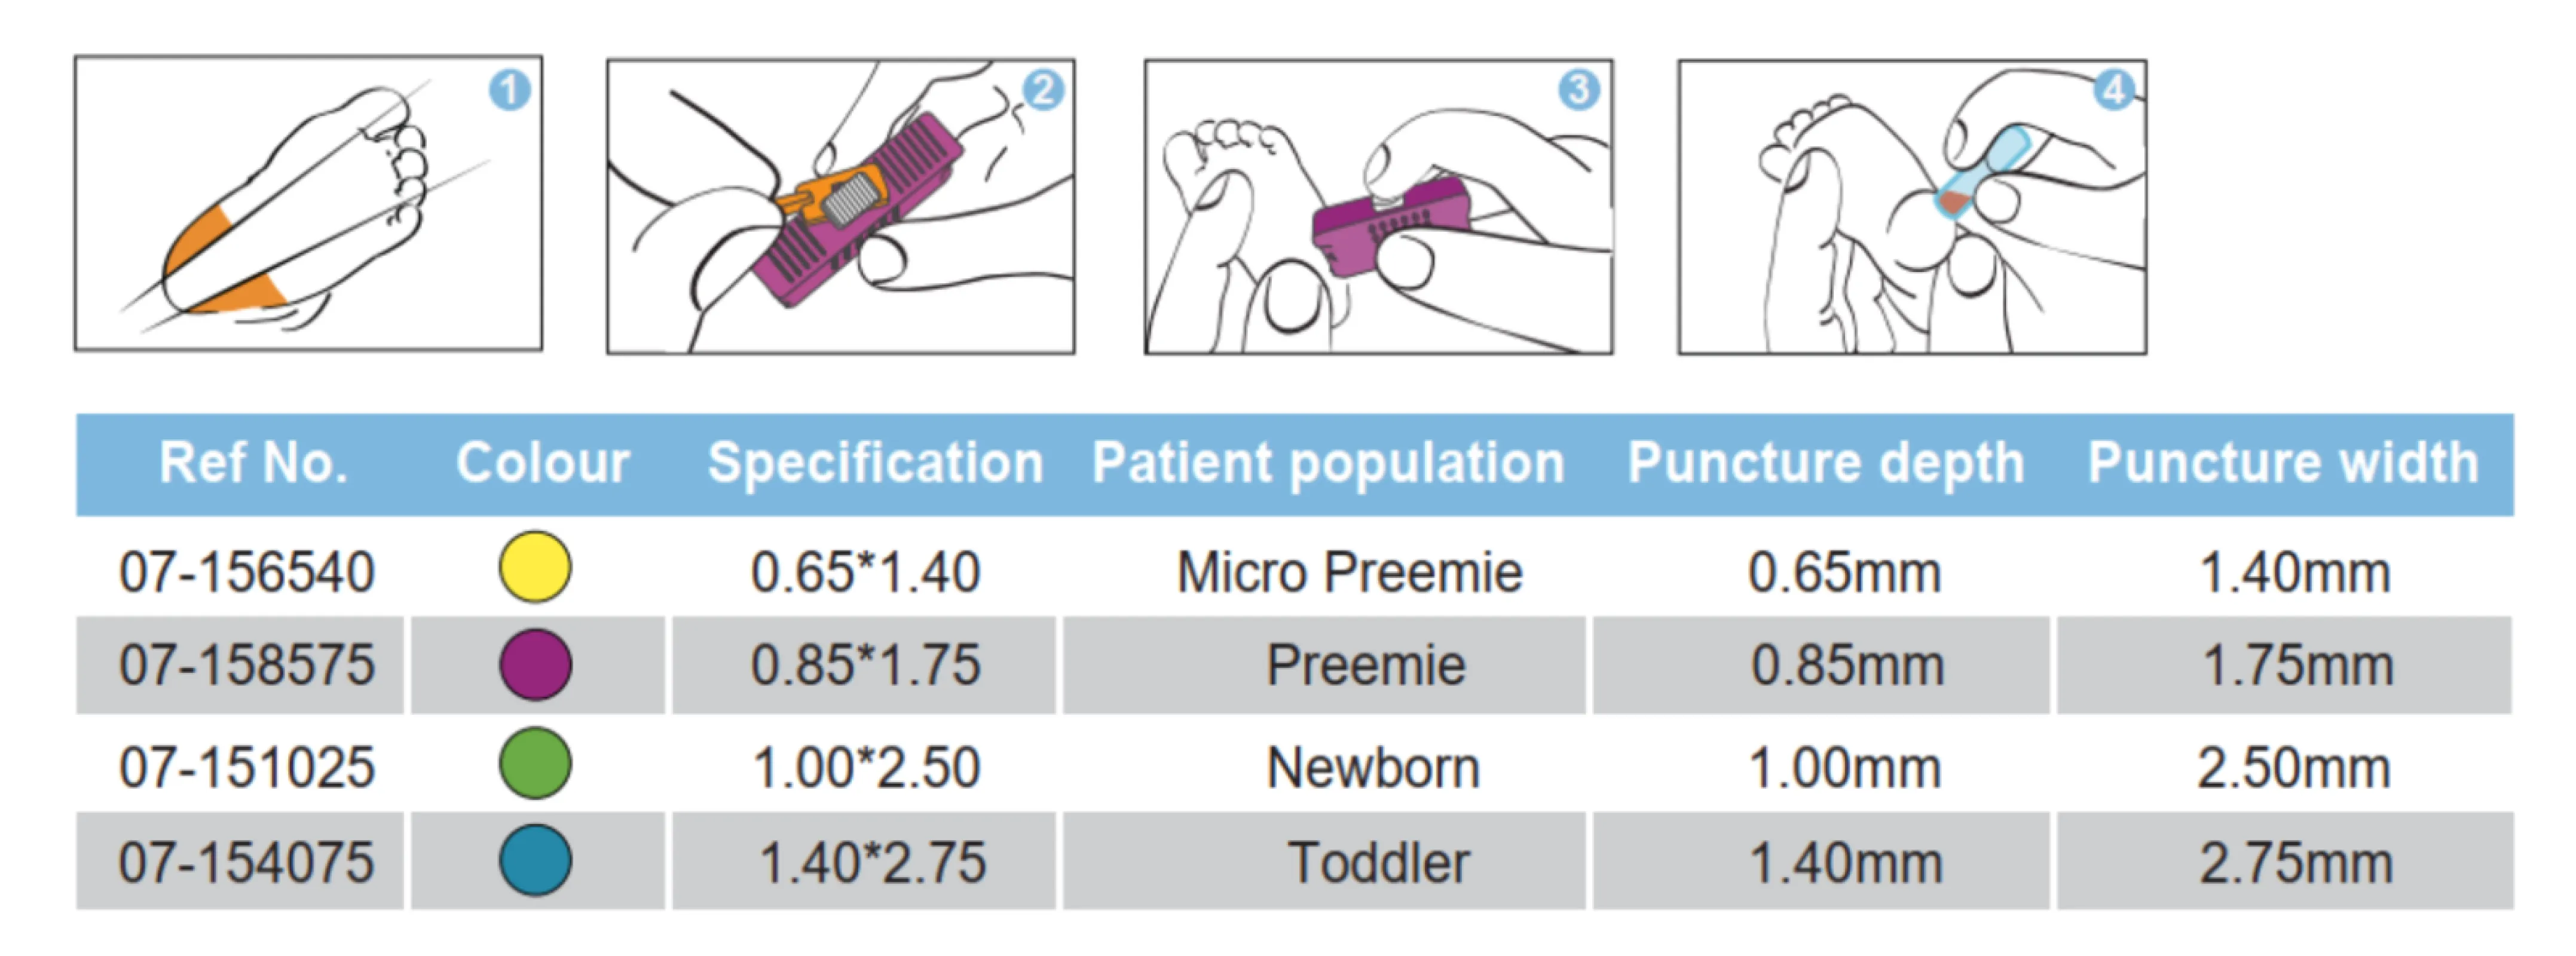The width and height of the screenshot is (2576, 956).
Task: Click the step 1 number badge
Action: [509, 91]
